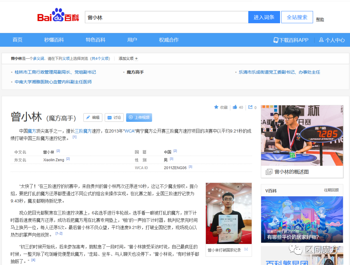Screen dimensions: 350x265
Task: Click the download app phone icon
Action: 276,40
